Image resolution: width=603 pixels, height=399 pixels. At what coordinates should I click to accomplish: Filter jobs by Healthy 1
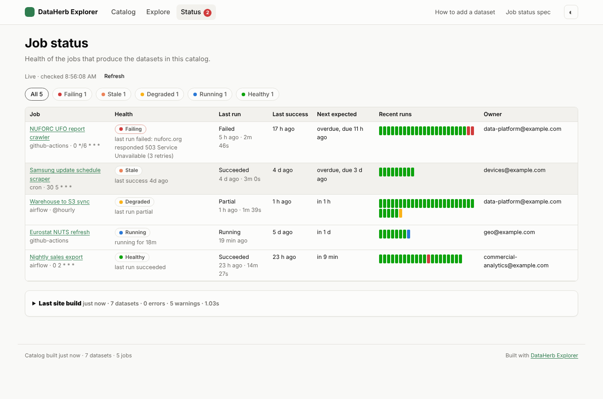pyautogui.click(x=258, y=94)
